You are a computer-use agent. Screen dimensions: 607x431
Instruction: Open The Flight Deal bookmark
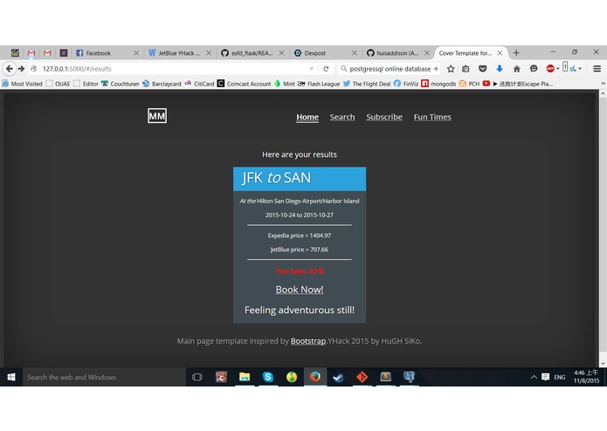pos(367,84)
